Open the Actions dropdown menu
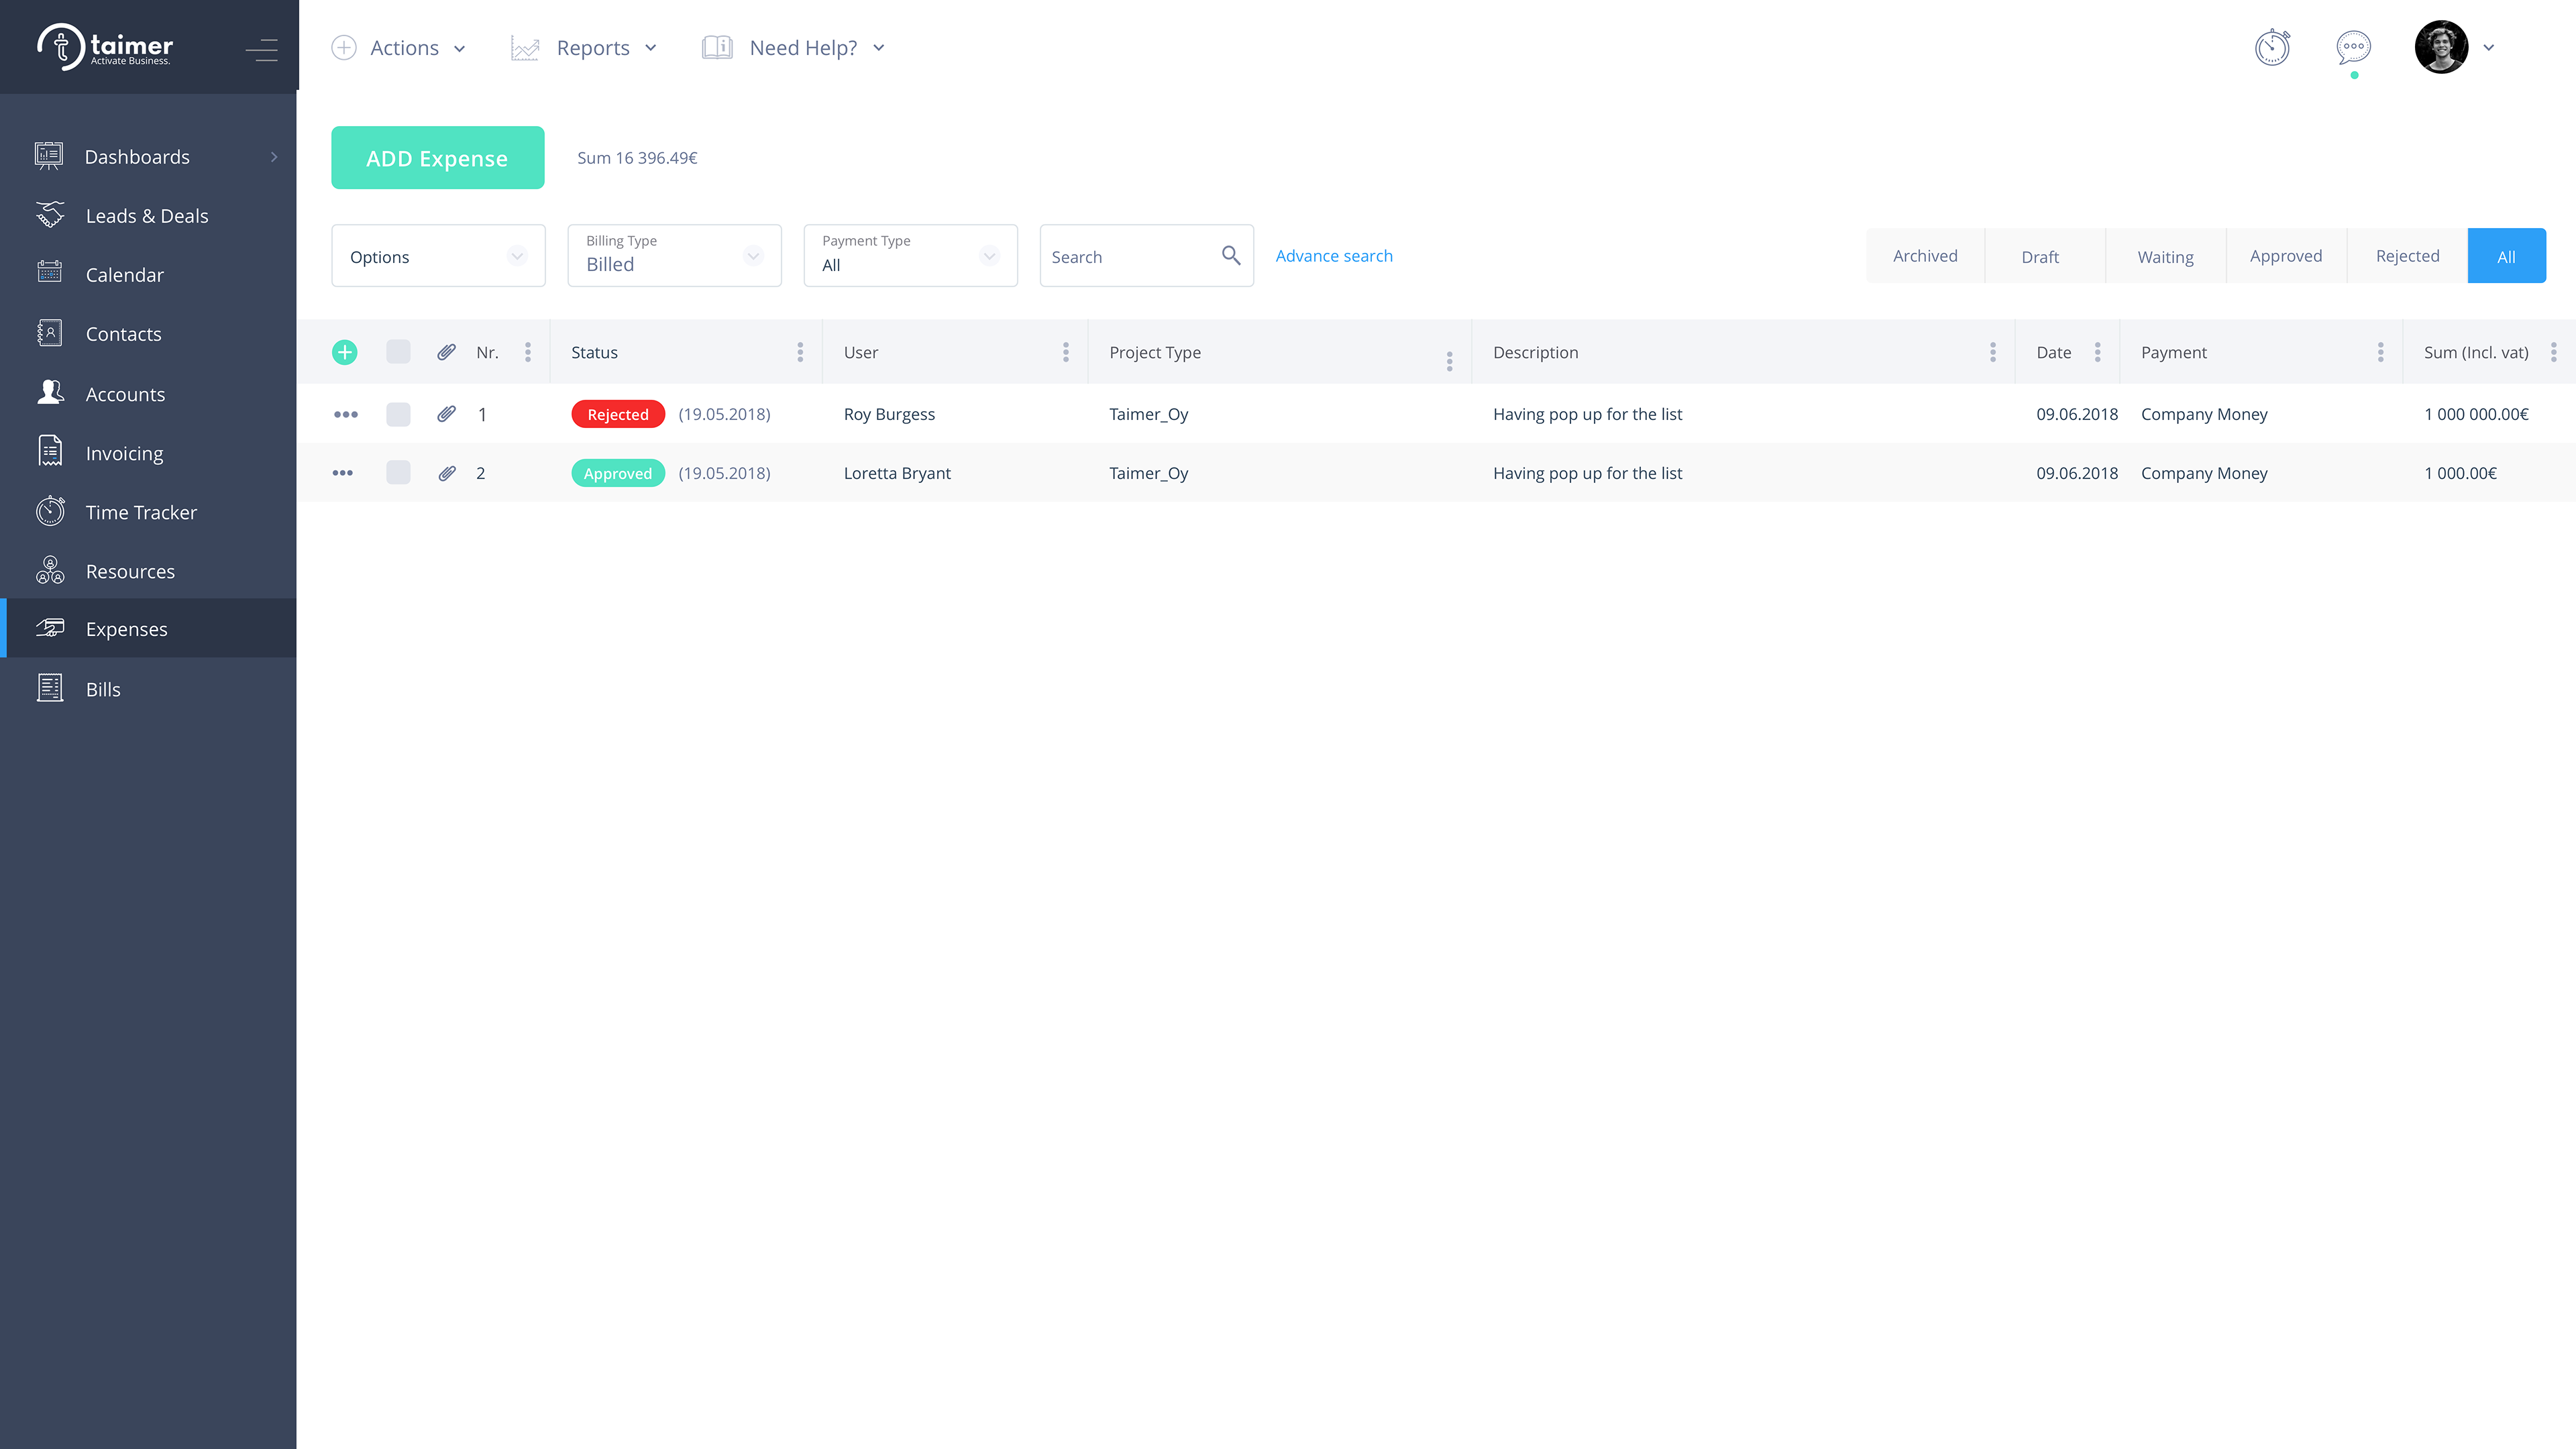 [399, 48]
